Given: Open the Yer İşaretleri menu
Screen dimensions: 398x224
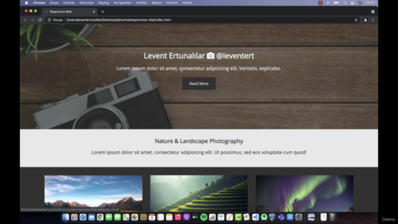Looking at the screenshot, I should pyautogui.click(x=123, y=2).
